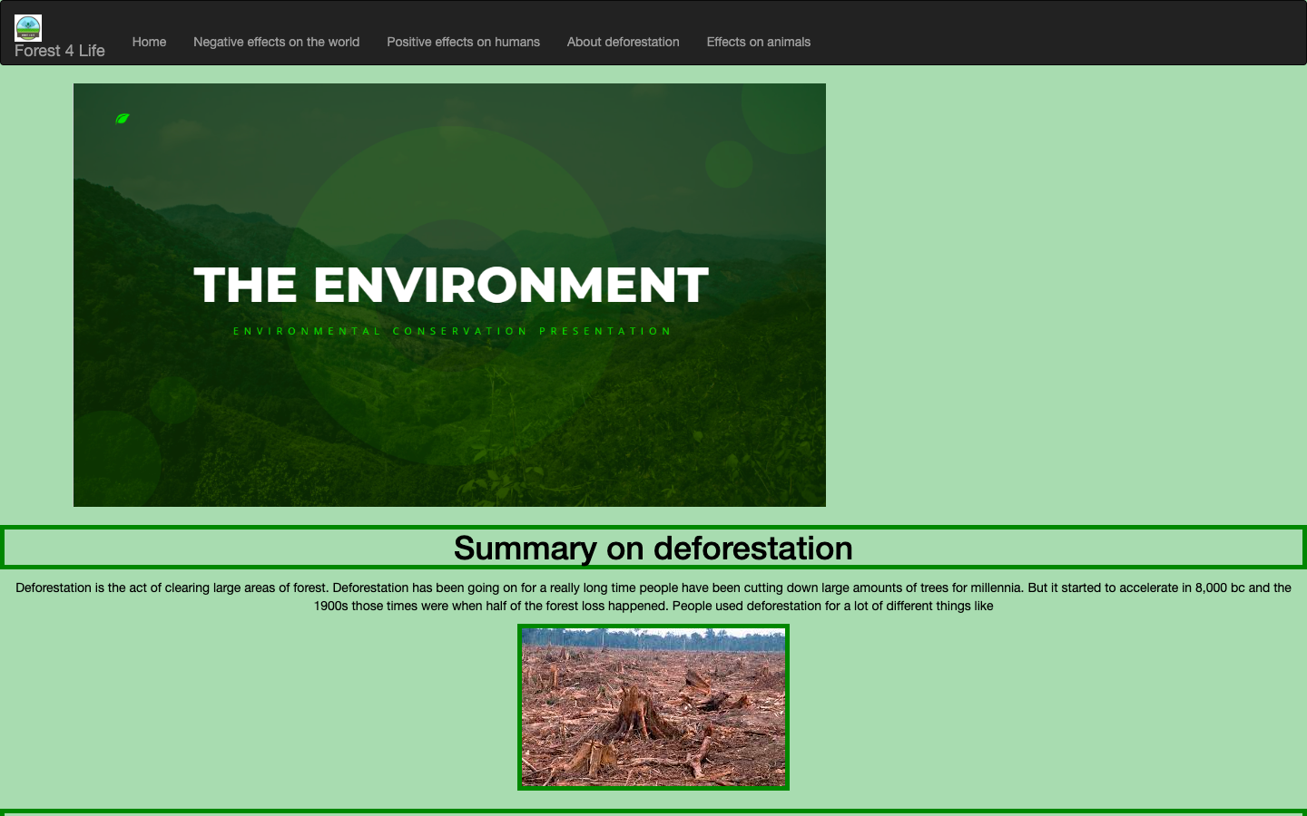Viewport: 1307px width, 816px height.
Task: Open the Effects on animals page
Action: click(758, 42)
